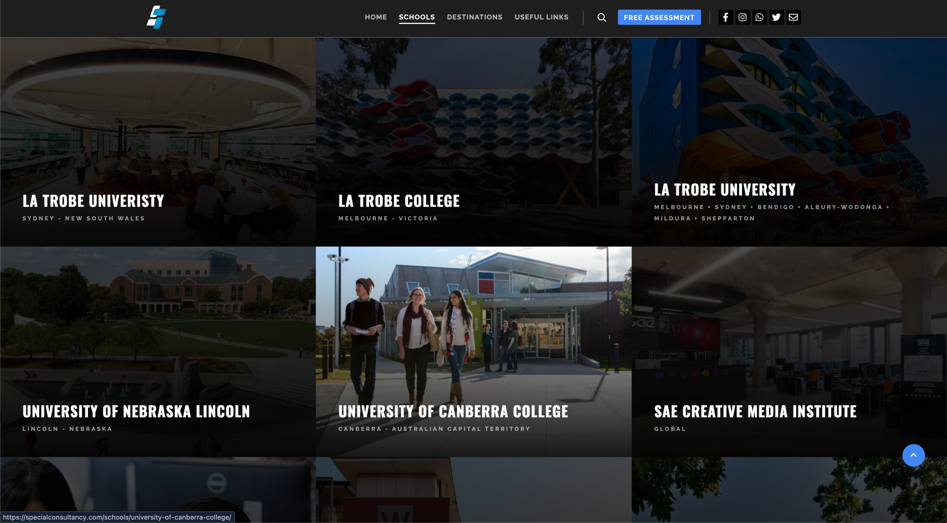The width and height of the screenshot is (947, 523).
Task: Click the Lincoln - Nebraska subtitle
Action: (67, 429)
